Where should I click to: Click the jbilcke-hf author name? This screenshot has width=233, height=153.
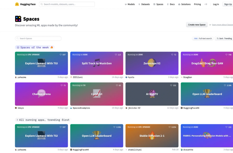134,108
